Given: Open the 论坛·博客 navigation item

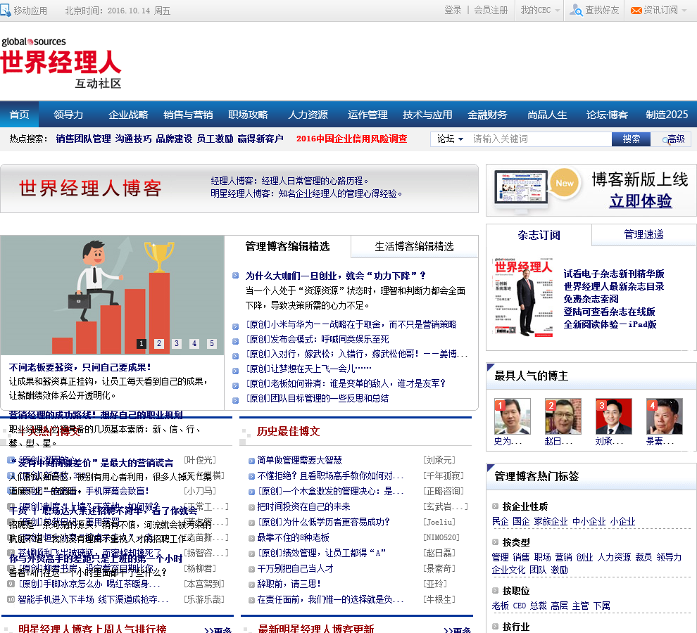Looking at the screenshot, I should click(x=607, y=115).
